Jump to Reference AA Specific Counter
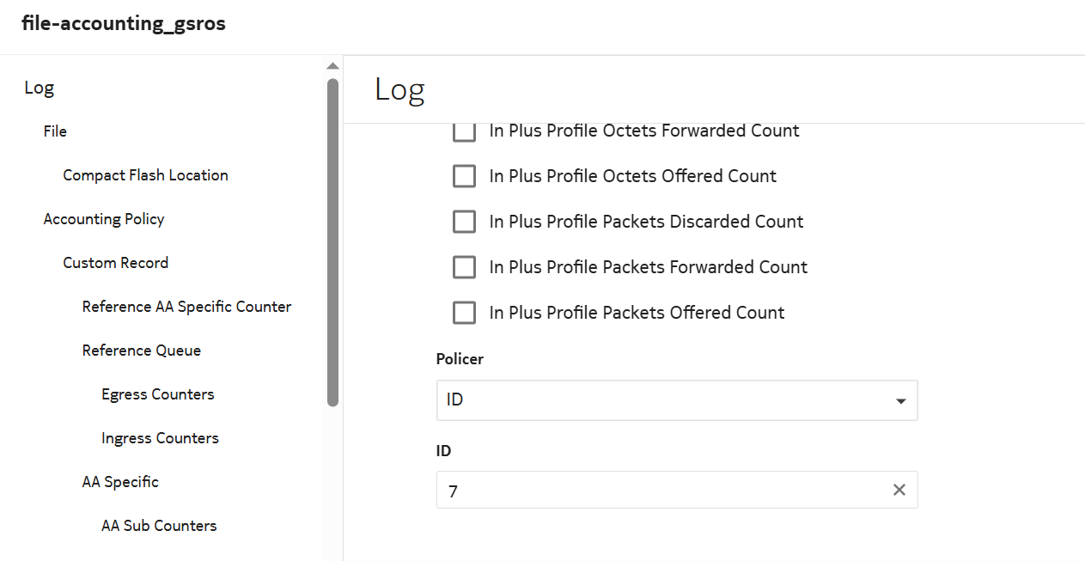The width and height of the screenshot is (1085, 561). (186, 307)
